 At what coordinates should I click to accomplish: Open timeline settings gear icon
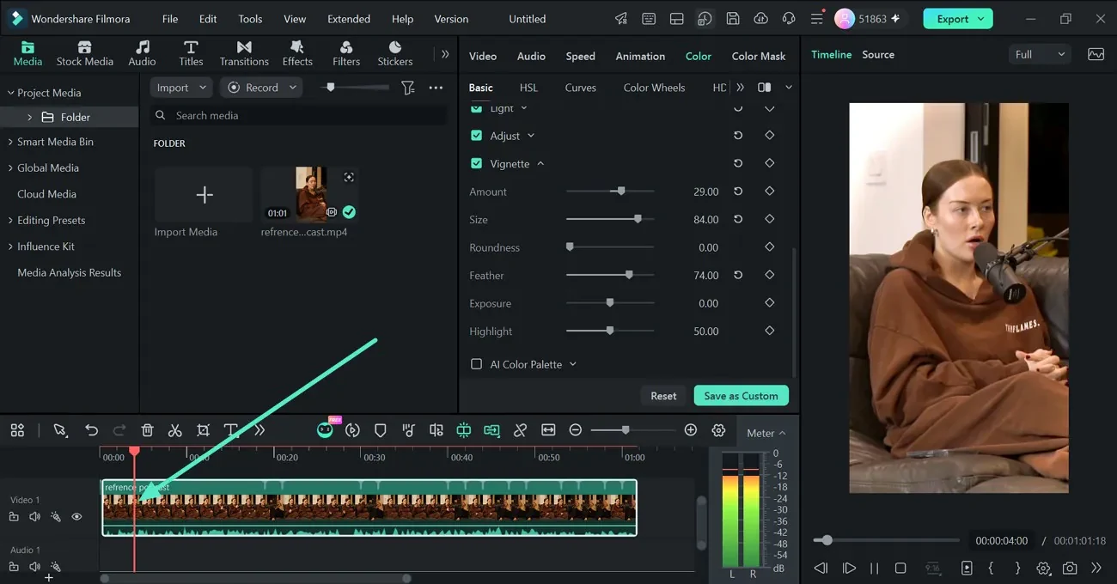pyautogui.click(x=718, y=430)
